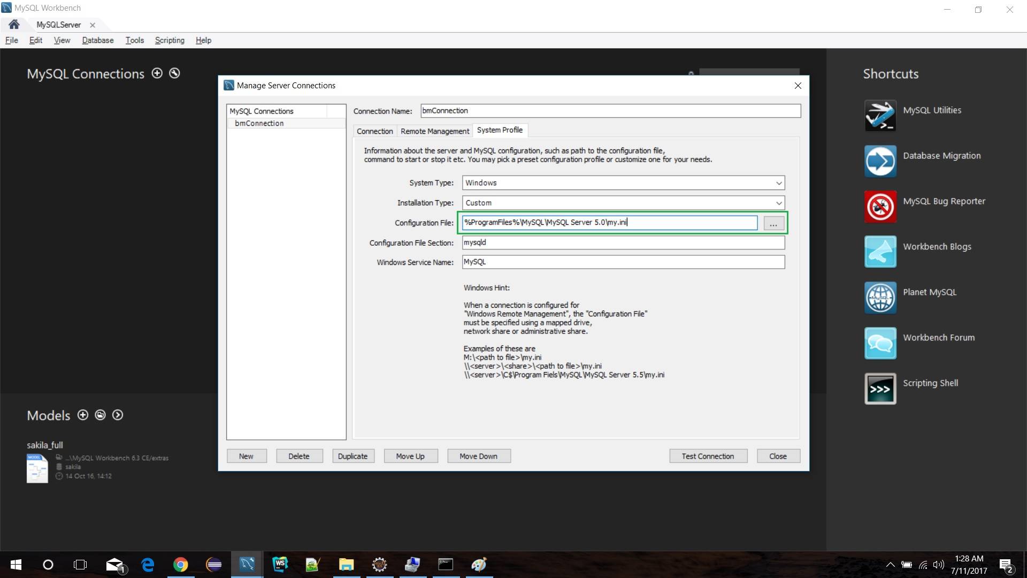
Task: Show hidden system tray icons
Action: point(890,565)
